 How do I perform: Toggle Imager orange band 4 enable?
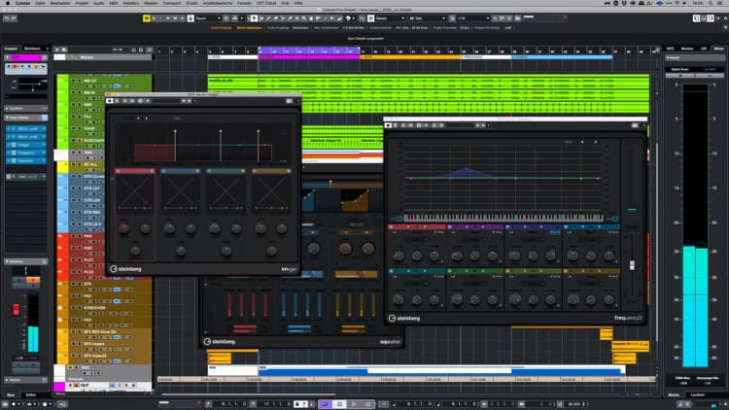255,171
